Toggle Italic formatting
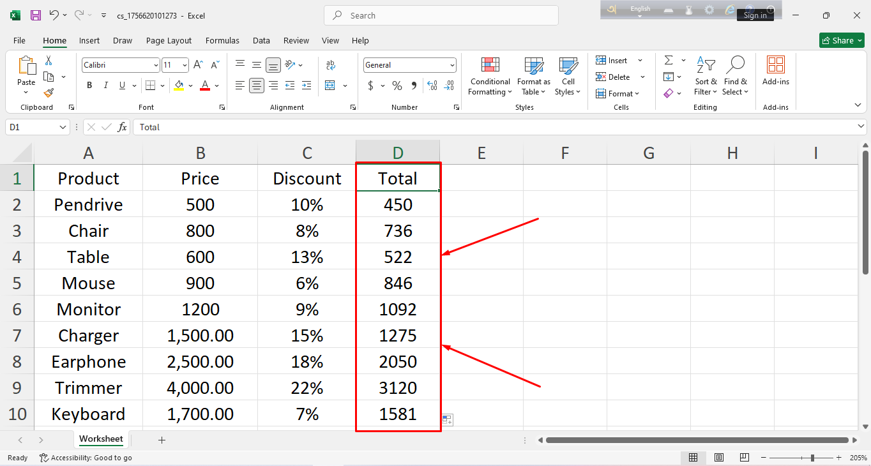The height and width of the screenshot is (466, 871). tap(105, 86)
